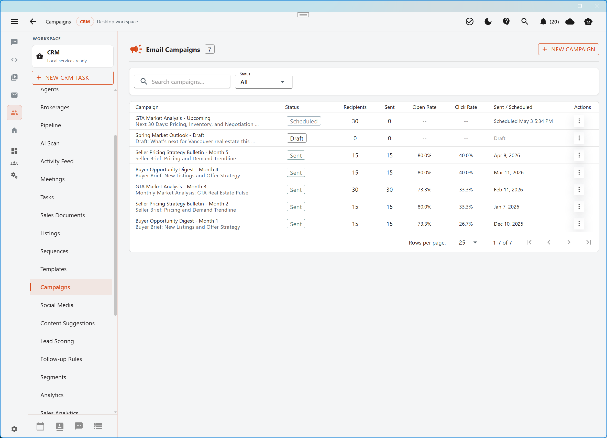The image size is (607, 438).
Task: Open groups icon in left rail
Action: pyautogui.click(x=14, y=163)
